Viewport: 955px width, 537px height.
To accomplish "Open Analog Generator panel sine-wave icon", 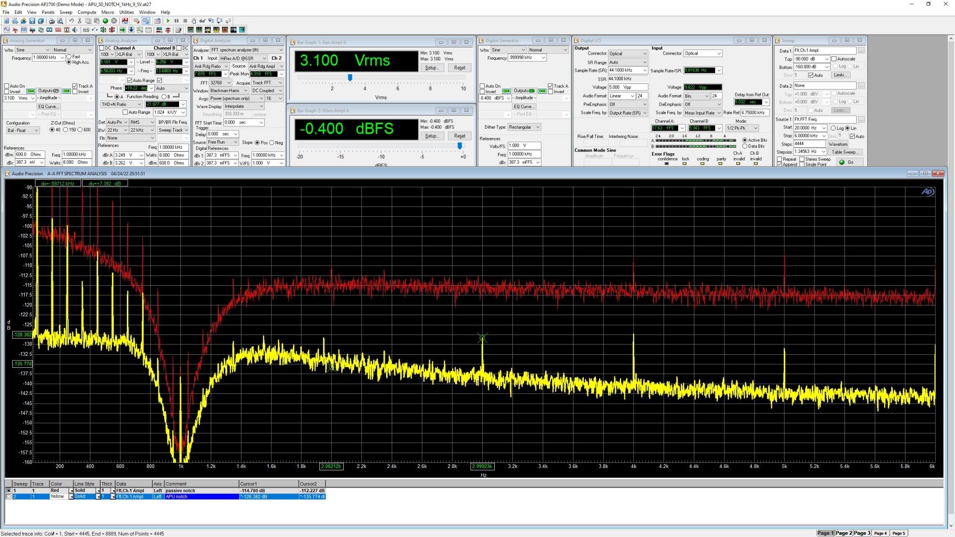I will tap(7, 30).
